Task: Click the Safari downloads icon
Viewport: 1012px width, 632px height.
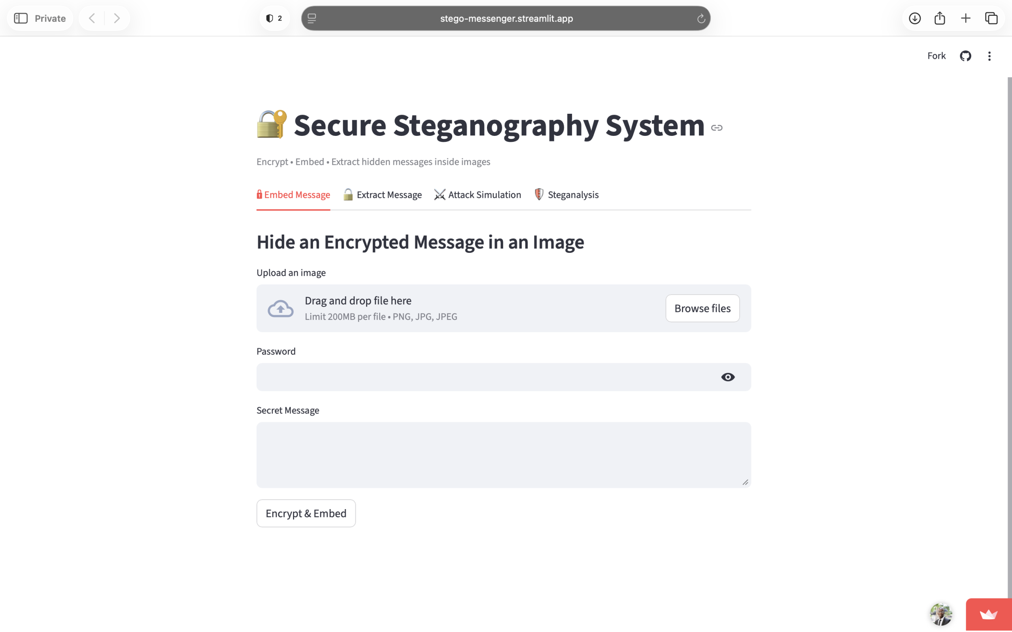Action: pos(915,19)
